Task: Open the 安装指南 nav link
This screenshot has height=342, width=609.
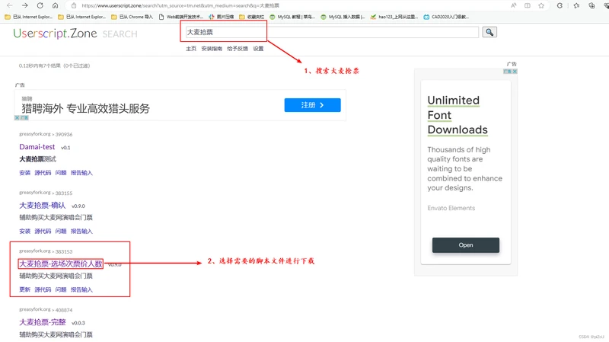Action: (212, 49)
